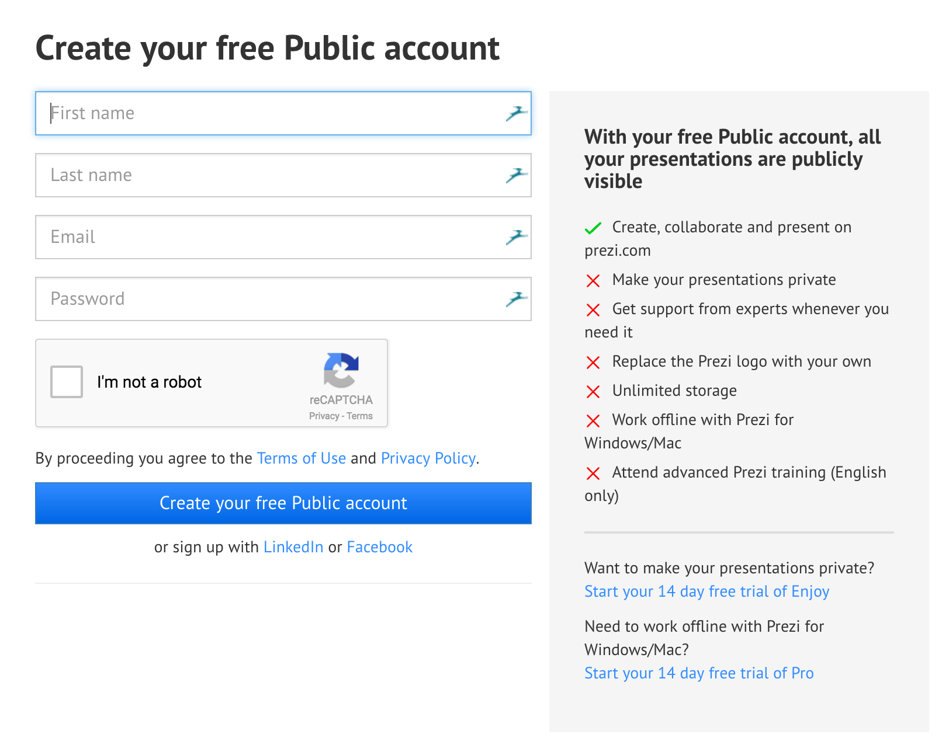Click the autofill icon in Last name field

[x=517, y=175]
